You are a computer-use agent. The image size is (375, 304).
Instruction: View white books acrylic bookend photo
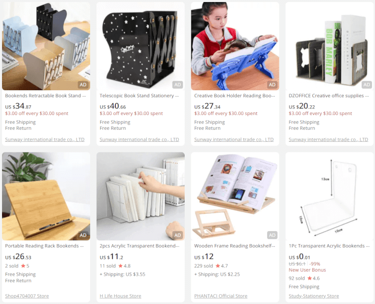pos(141,196)
